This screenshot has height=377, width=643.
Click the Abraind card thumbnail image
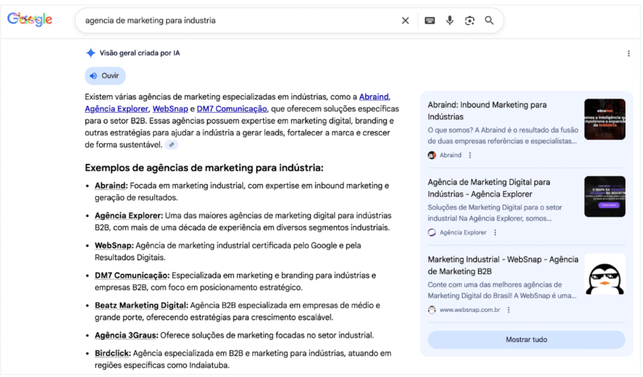pyautogui.click(x=604, y=119)
